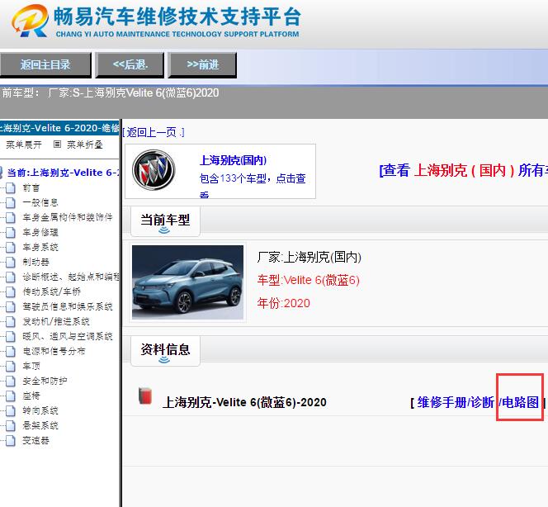Click the page icon beside 车身系统
Image resolution: width=548 pixels, height=507 pixels.
11,247
